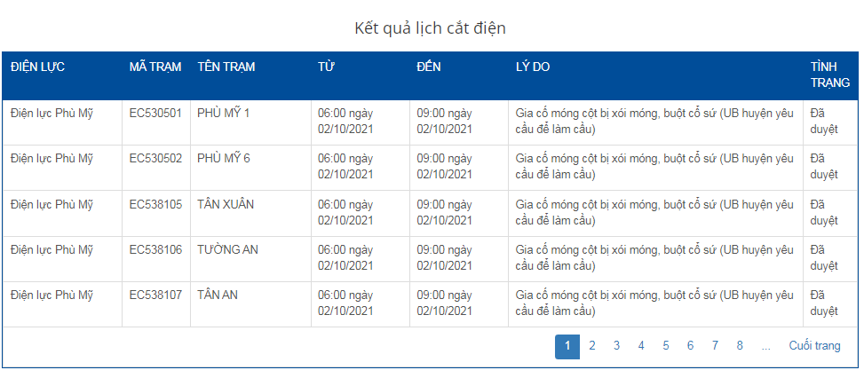Viewport: 864px width, 378px height.
Task: Open results page 8
Action: 740,346
